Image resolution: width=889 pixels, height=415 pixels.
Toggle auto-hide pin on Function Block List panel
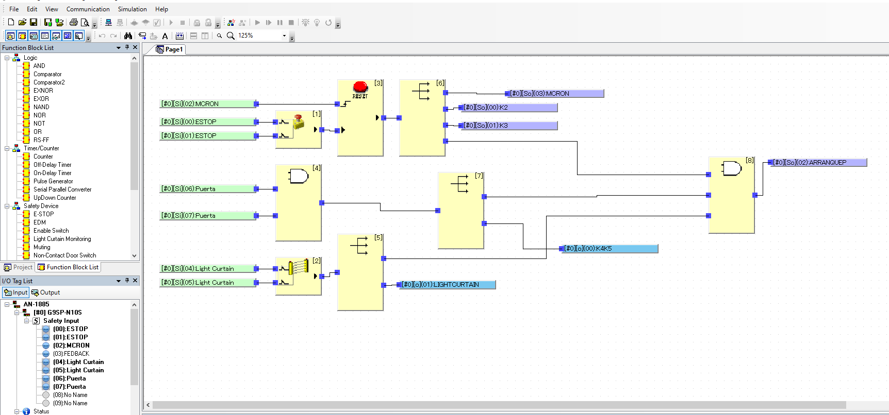[x=127, y=47]
